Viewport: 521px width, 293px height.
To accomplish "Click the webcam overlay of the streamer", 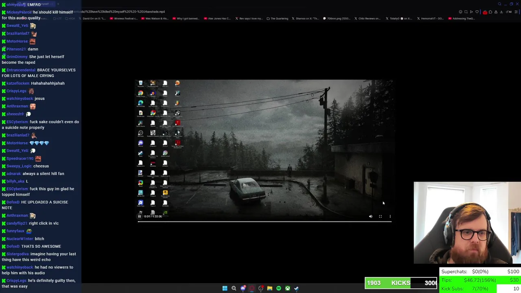I will 467,223.
